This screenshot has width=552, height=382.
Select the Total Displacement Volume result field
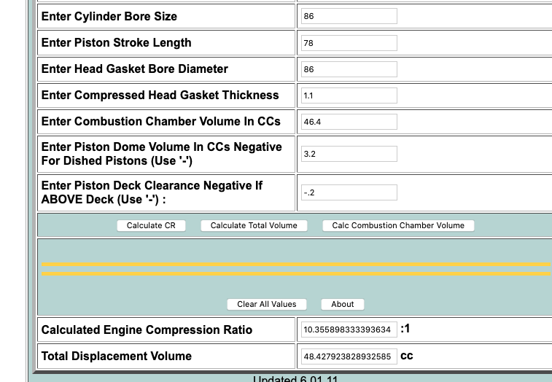pyautogui.click(x=349, y=356)
